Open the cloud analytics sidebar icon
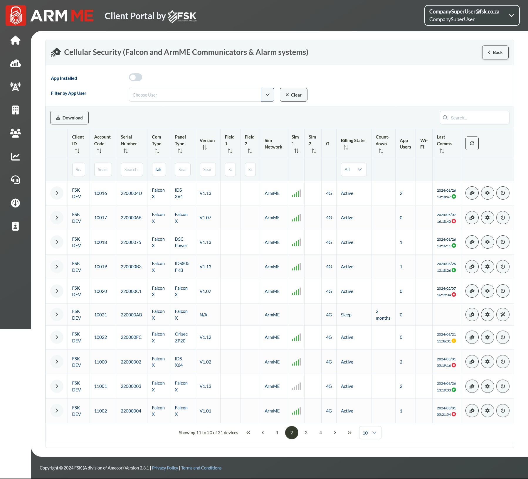The width and height of the screenshot is (528, 479). pos(15,63)
